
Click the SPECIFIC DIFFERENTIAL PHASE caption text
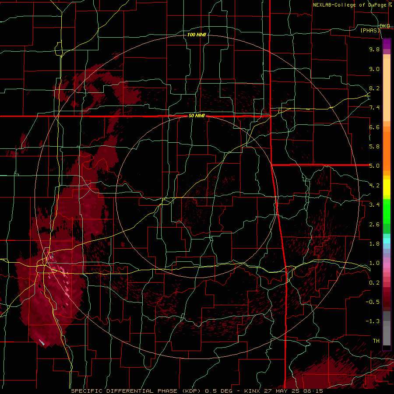[124, 391]
